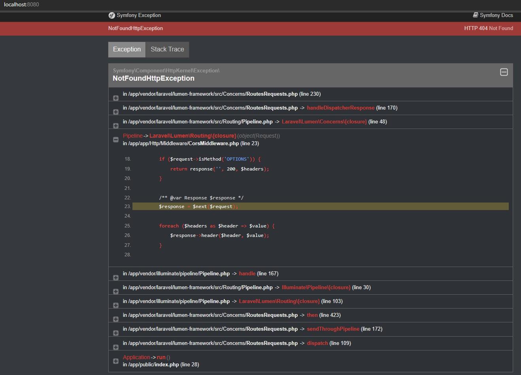Collapse the CorsMiddleware.php line 23 trace

point(116,140)
